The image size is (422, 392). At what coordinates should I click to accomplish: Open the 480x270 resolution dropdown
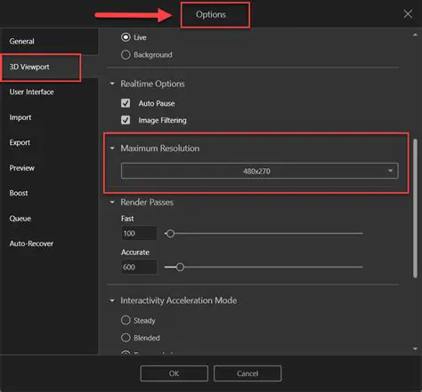pos(260,171)
